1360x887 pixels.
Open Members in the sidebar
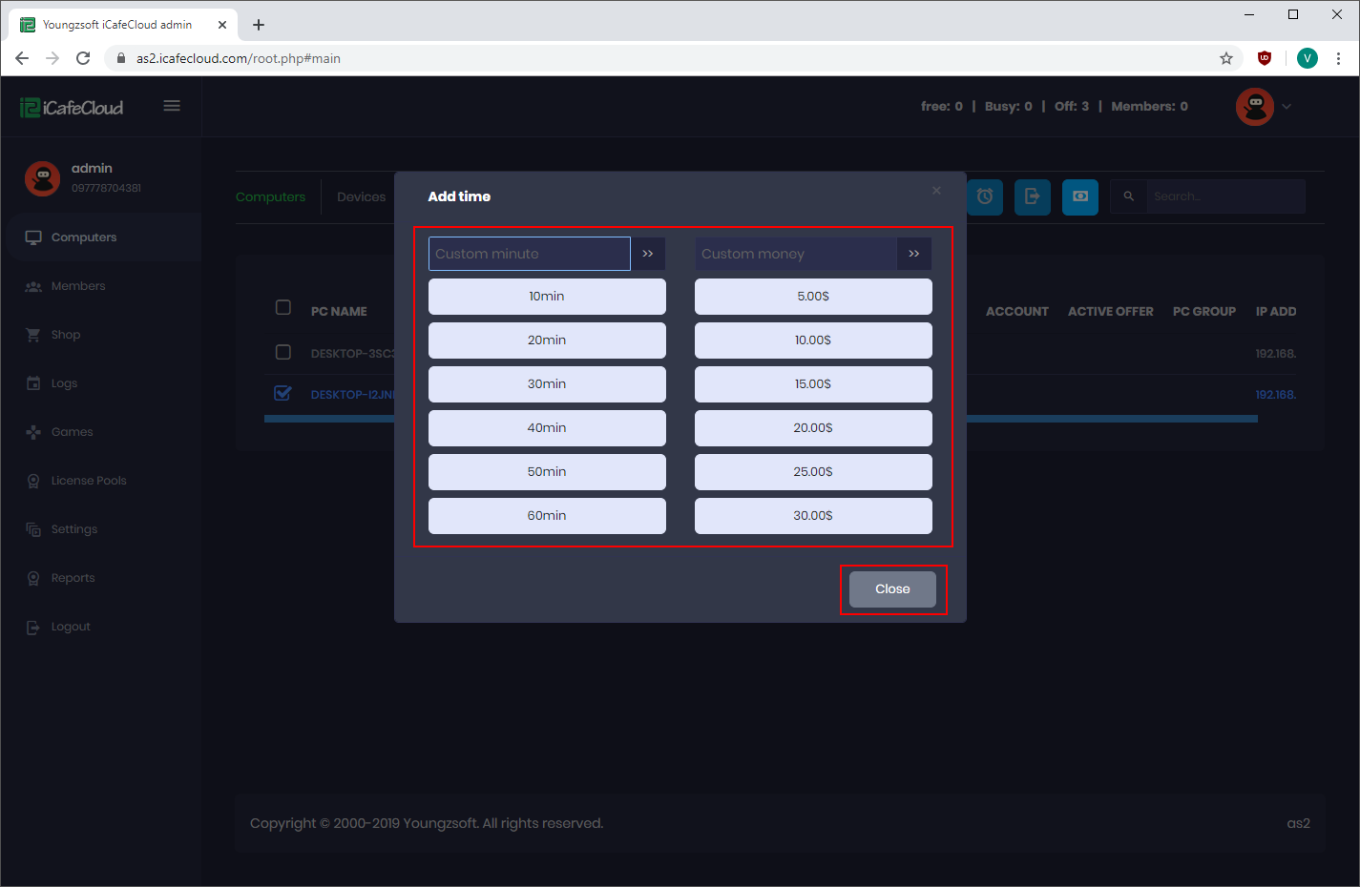coord(78,286)
